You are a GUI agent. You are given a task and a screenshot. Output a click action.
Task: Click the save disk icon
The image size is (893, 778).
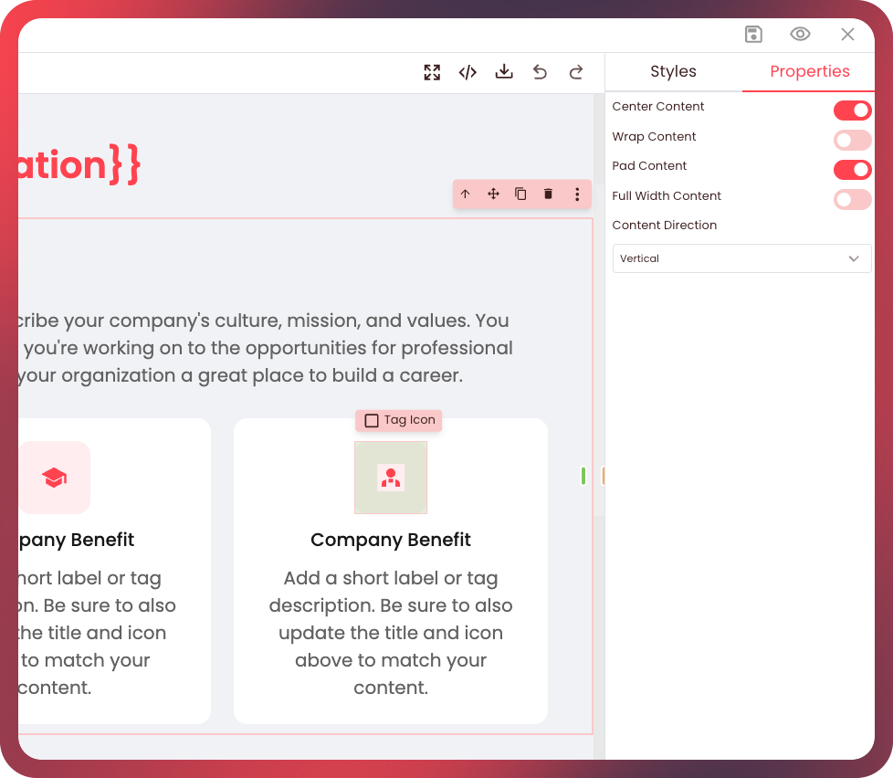tap(753, 34)
